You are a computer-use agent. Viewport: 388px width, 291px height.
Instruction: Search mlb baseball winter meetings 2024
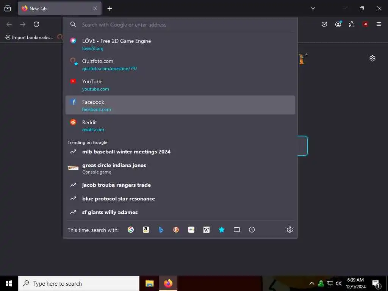click(x=180, y=152)
